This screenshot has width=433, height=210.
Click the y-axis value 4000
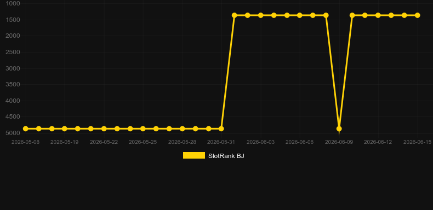13,101
